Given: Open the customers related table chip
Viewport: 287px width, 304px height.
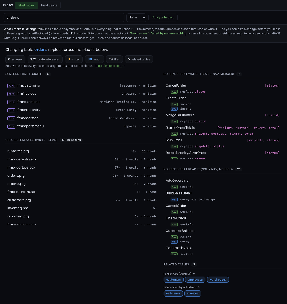Looking at the screenshot, I should coord(173,280).
